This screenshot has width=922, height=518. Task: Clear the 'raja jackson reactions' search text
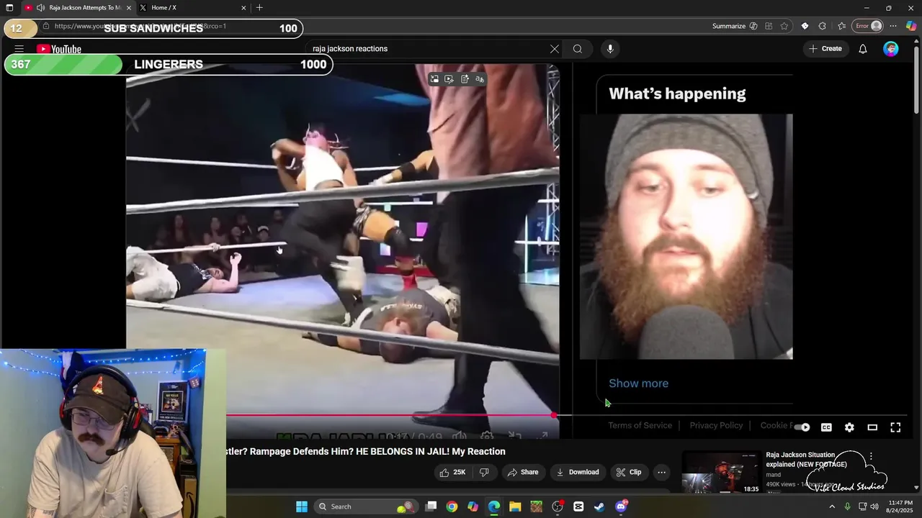tap(554, 49)
